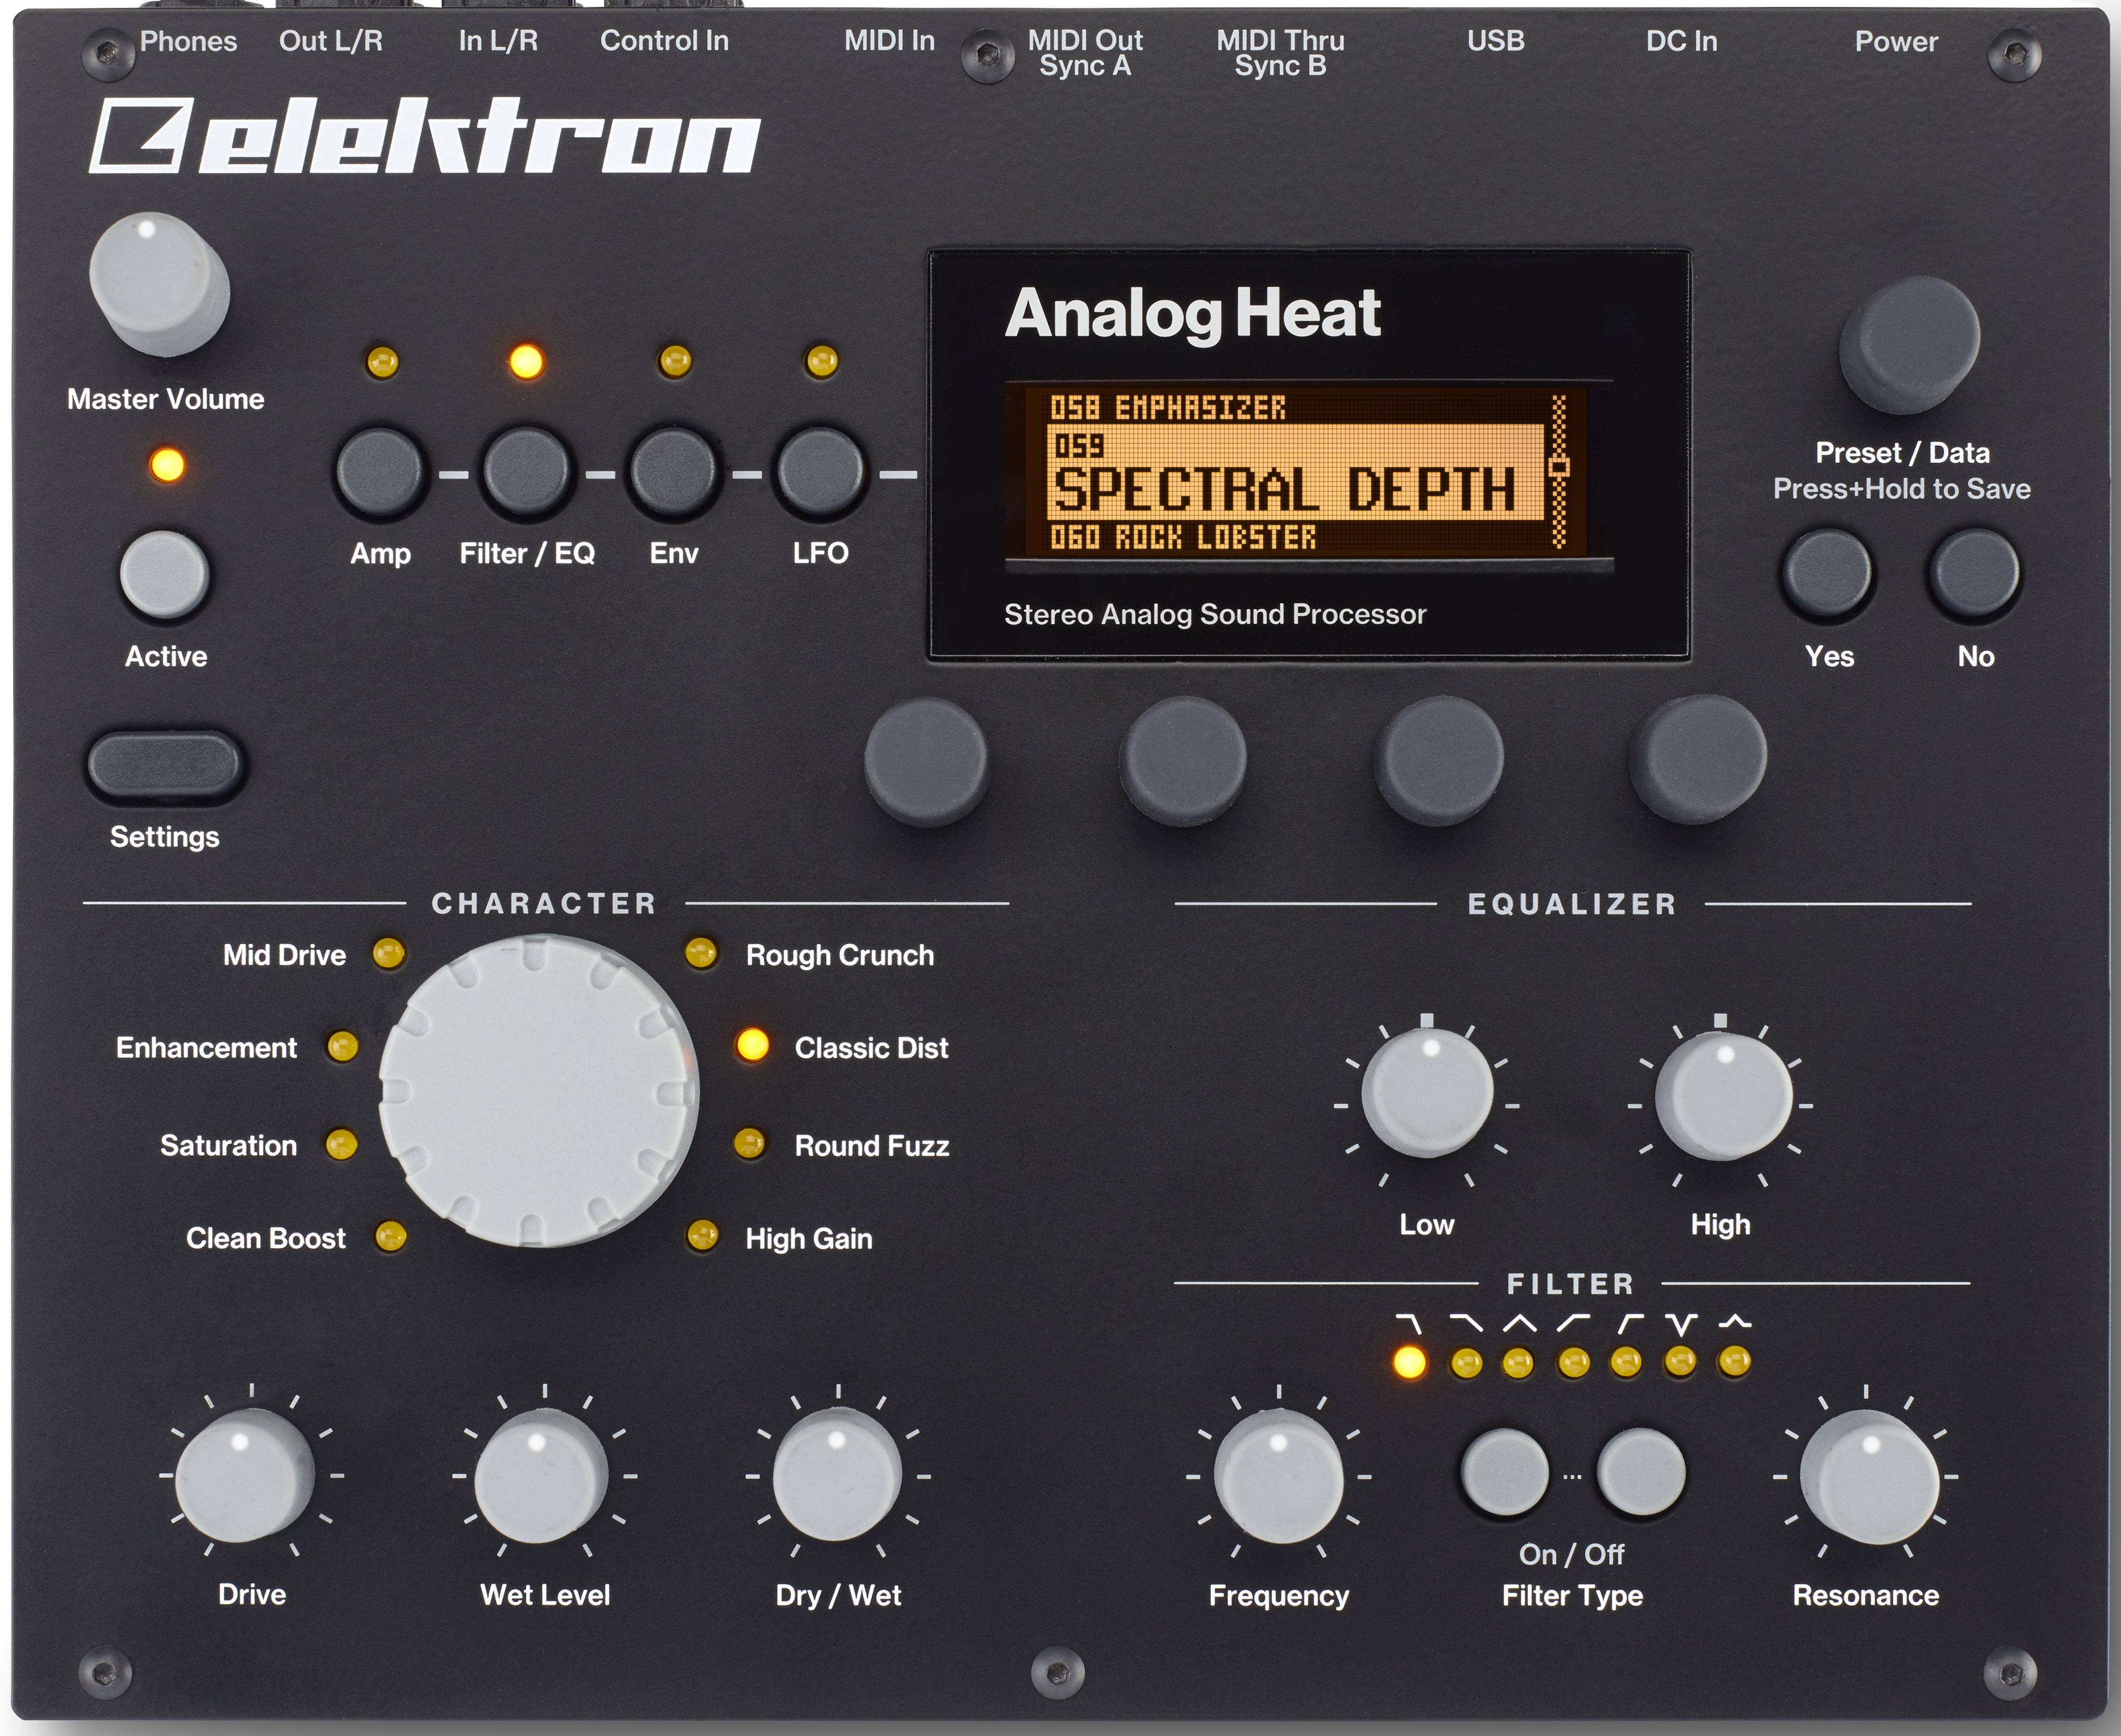Image resolution: width=2121 pixels, height=1736 pixels.
Task: Click the Mid Drive LED indicator
Action: click(389, 953)
